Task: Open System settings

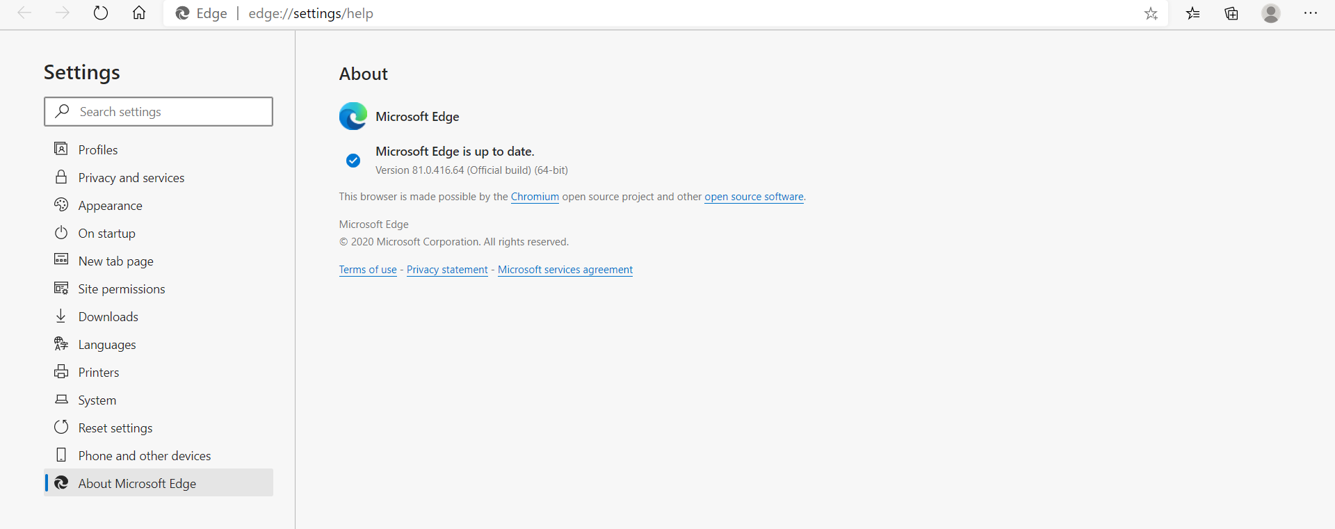Action: [x=159, y=400]
